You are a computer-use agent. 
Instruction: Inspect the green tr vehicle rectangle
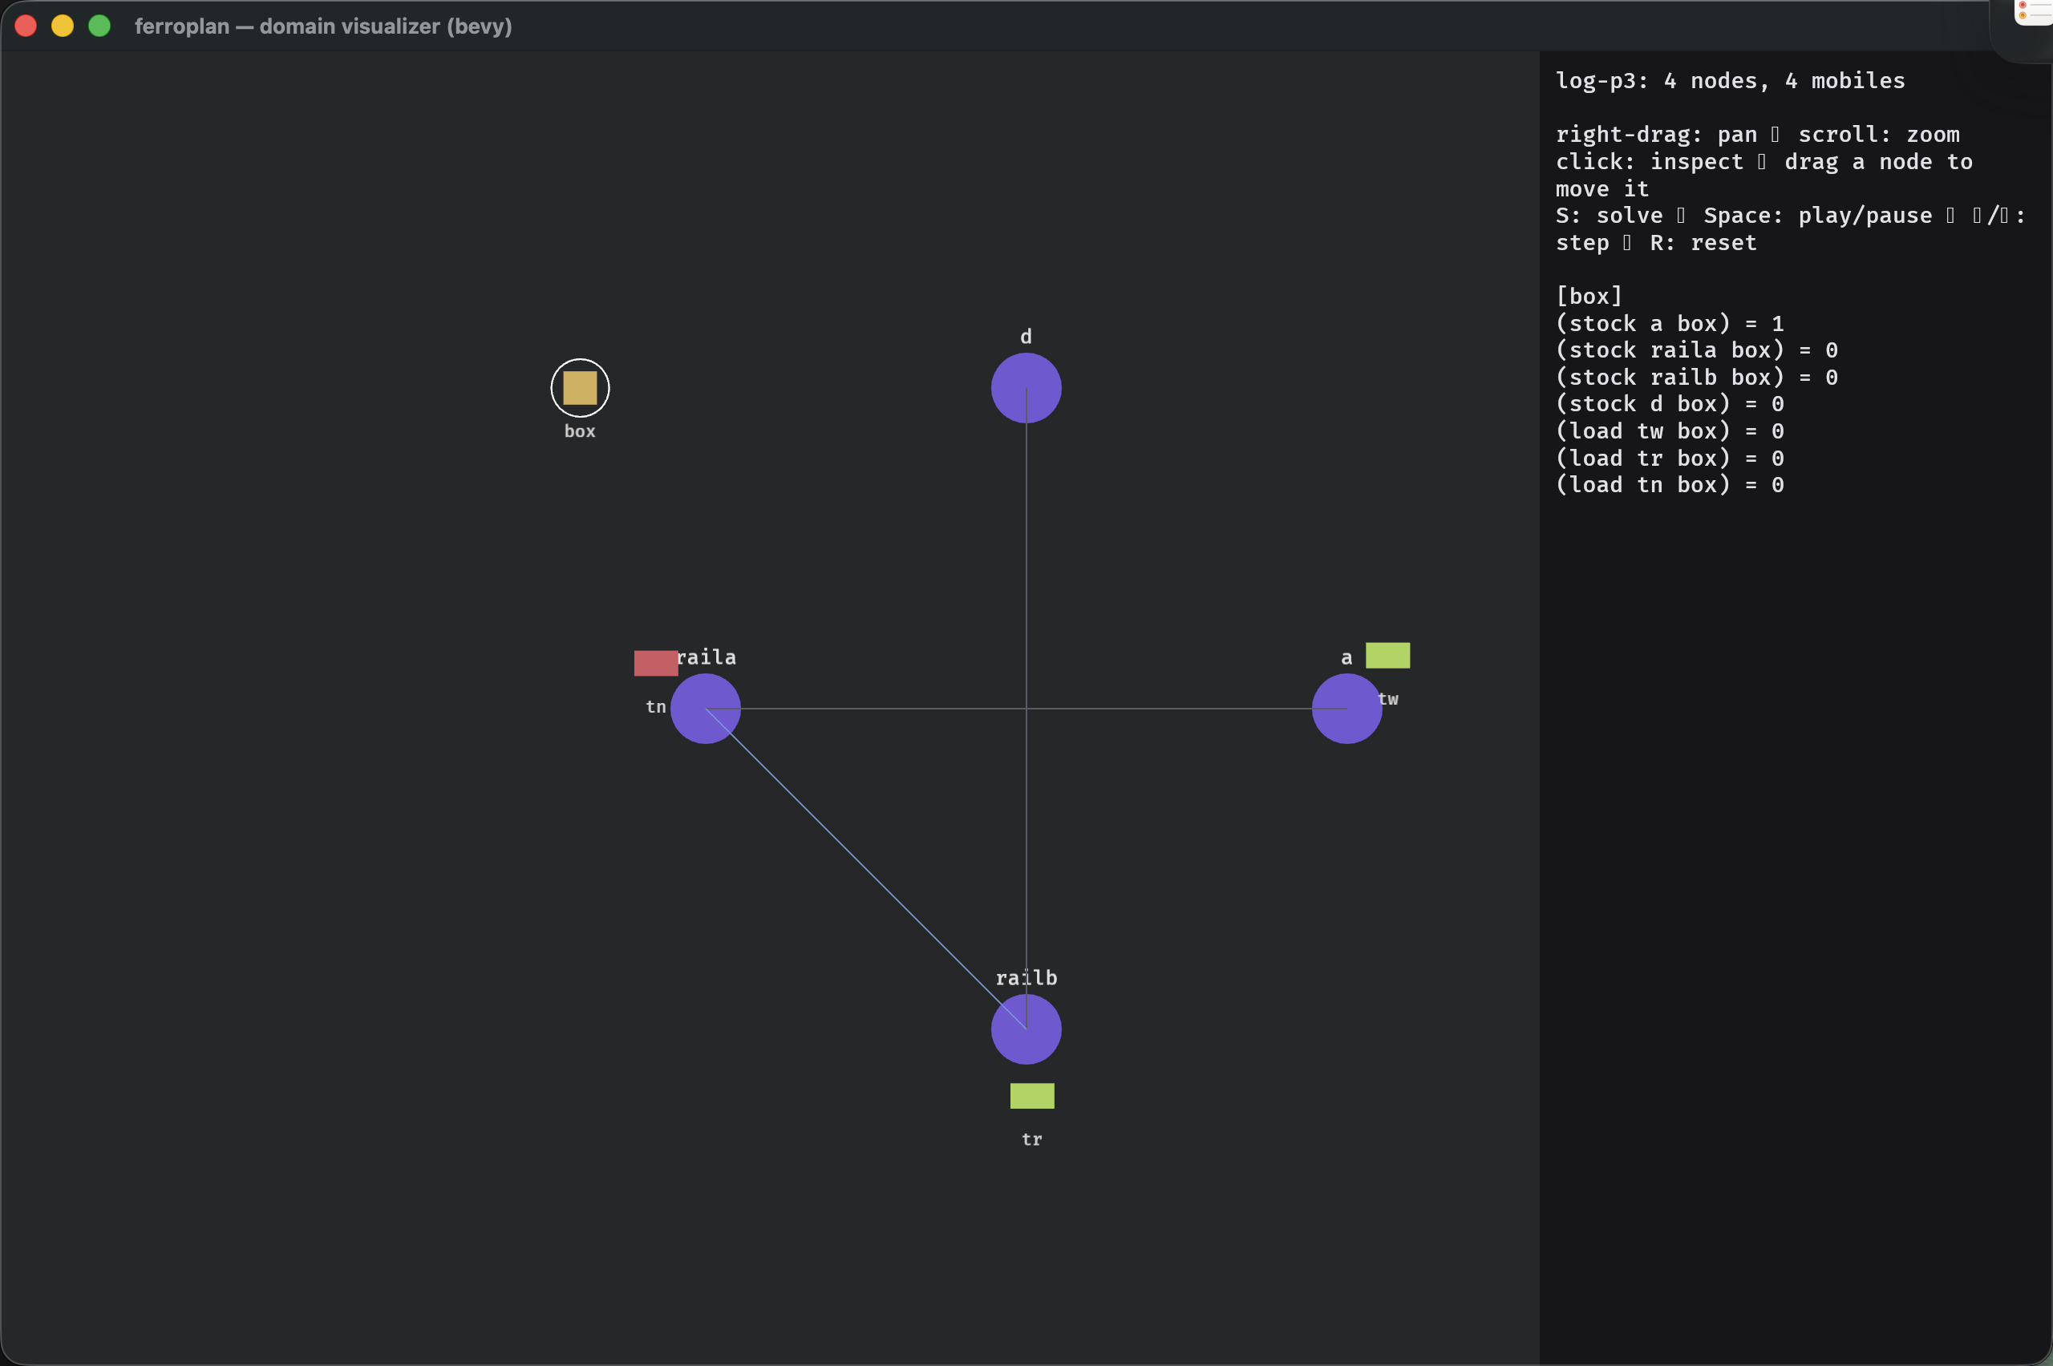pos(1032,1096)
